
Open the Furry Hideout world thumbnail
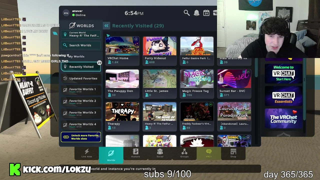tap(159, 46)
